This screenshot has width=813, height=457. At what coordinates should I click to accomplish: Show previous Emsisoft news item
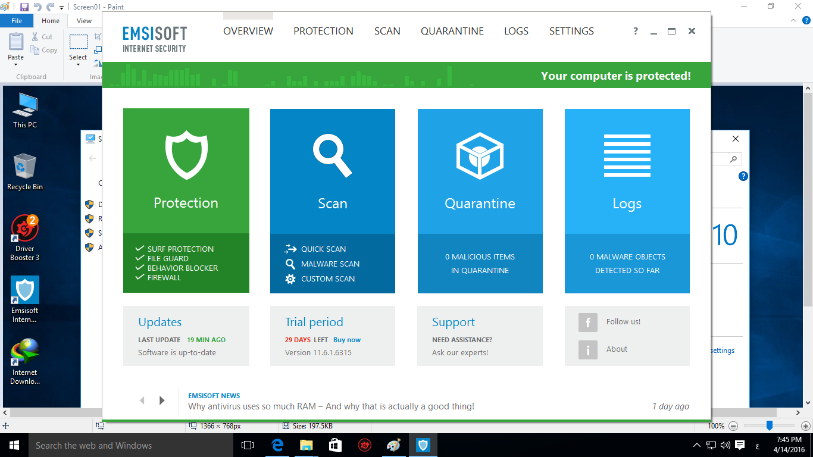[142, 400]
